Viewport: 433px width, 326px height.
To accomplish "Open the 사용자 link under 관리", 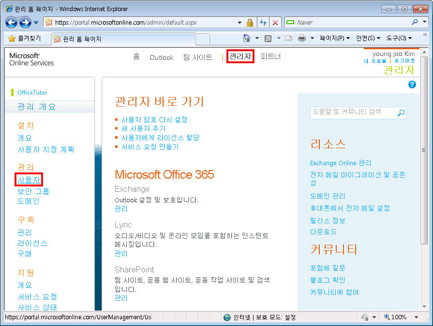I will (29, 180).
